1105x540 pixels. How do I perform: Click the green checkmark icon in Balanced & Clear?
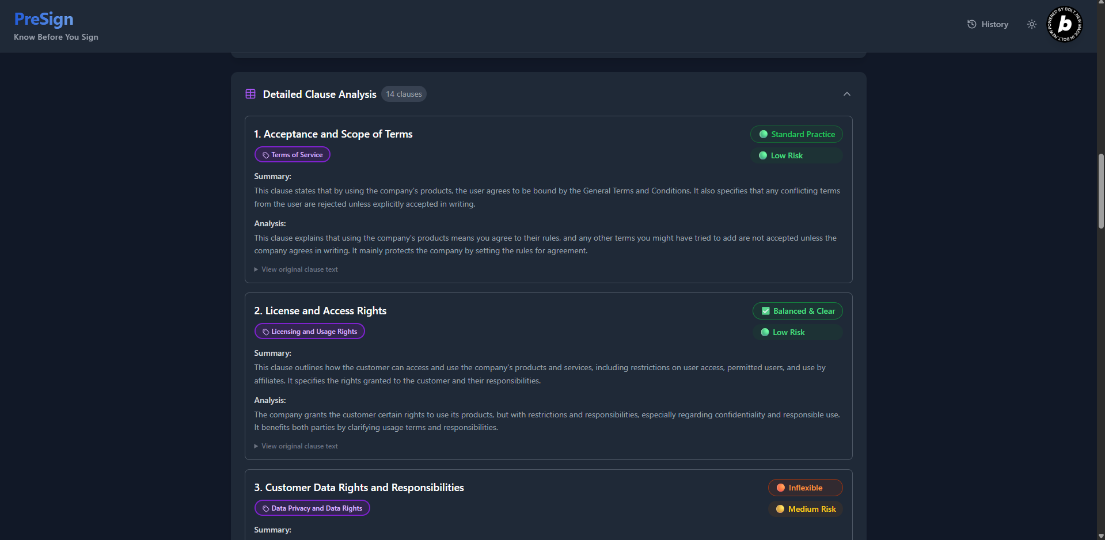(x=766, y=311)
